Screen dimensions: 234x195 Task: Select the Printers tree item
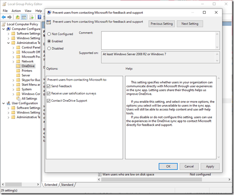27,70
